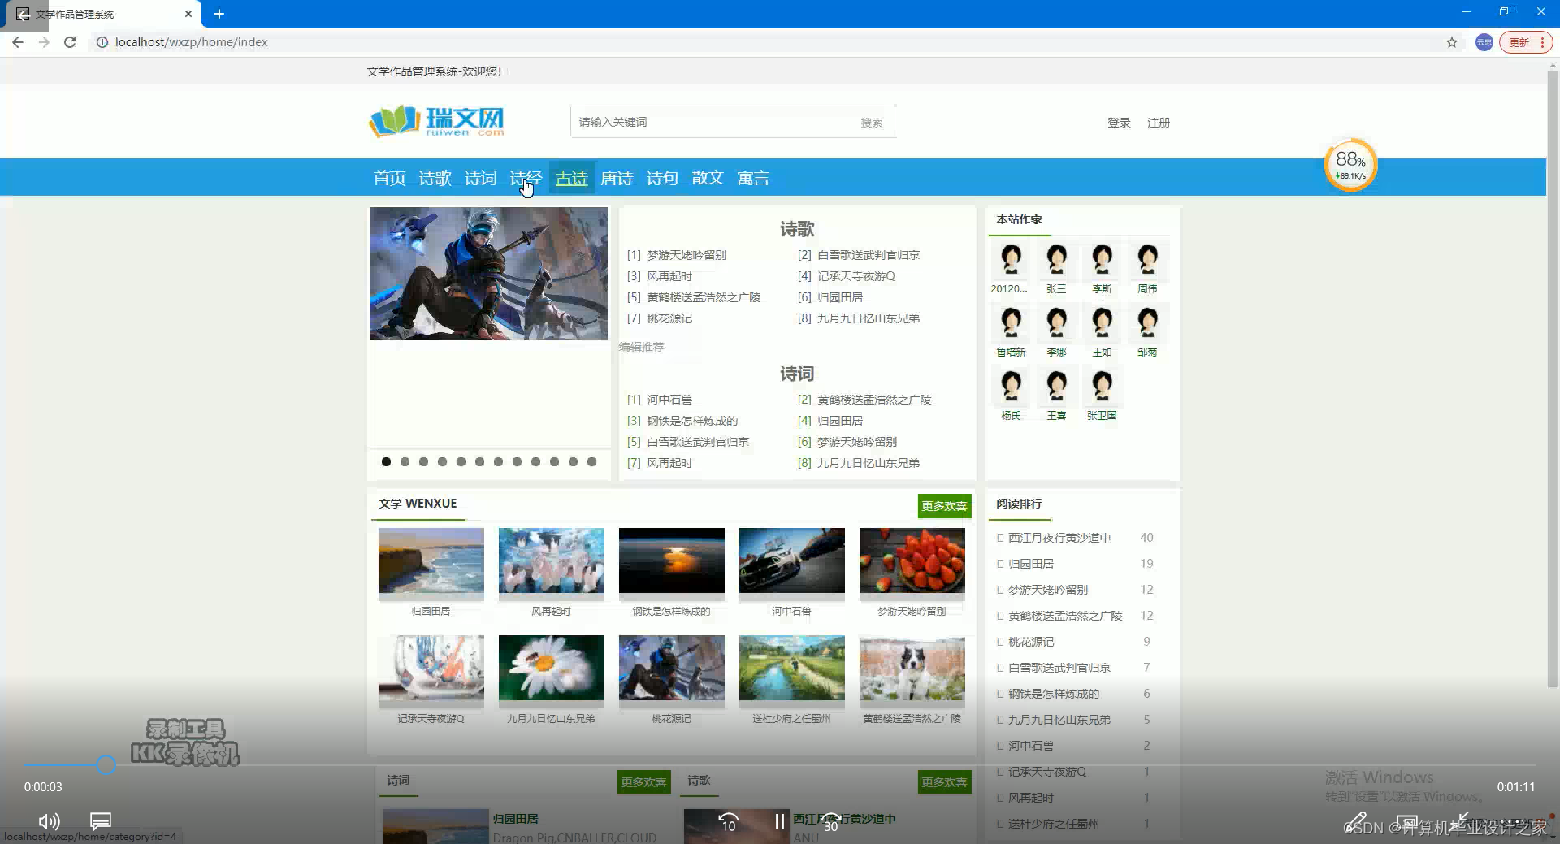Viewport: 1560px width, 844px height.
Task: Click the browser reload page icon
Action: click(x=70, y=42)
